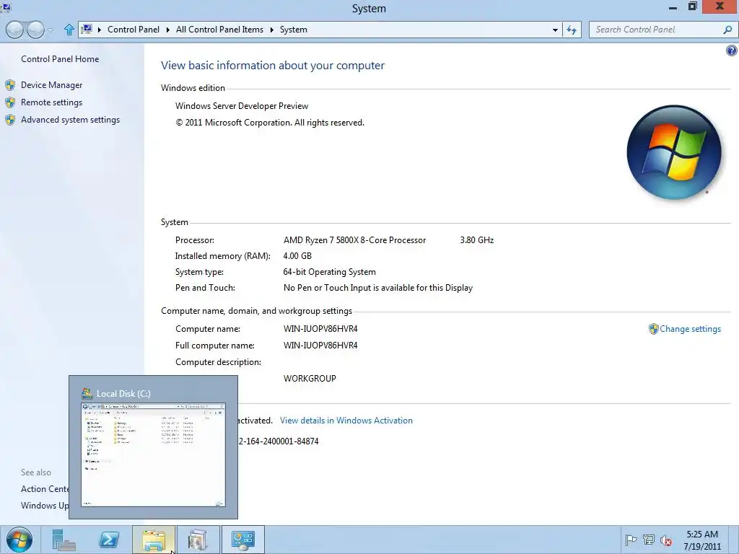Expand the arrow after All Control Panel Items

272,30
